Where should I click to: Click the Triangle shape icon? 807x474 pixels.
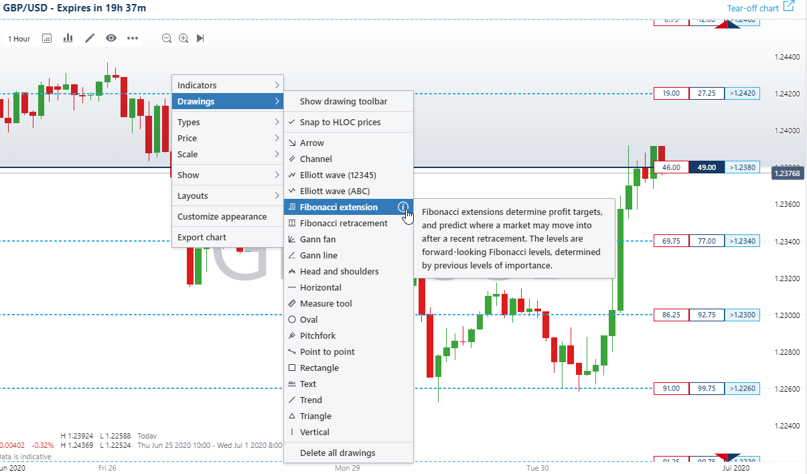pos(291,416)
